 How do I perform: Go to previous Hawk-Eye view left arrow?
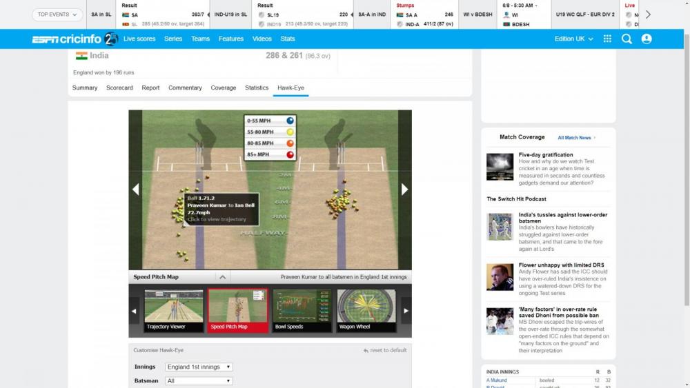pos(135,190)
